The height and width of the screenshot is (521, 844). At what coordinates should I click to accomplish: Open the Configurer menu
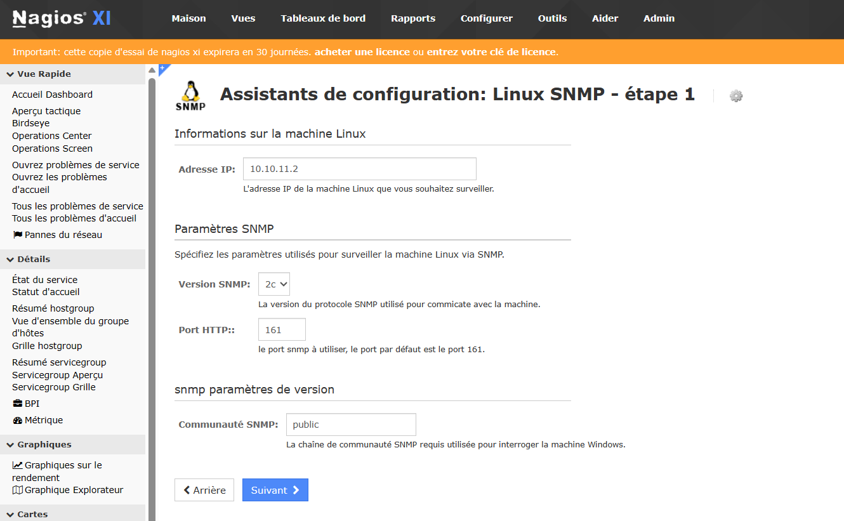point(486,18)
